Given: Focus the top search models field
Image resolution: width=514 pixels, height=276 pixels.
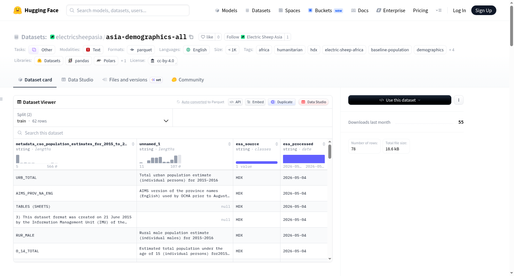Looking at the screenshot, I should (128, 10).
